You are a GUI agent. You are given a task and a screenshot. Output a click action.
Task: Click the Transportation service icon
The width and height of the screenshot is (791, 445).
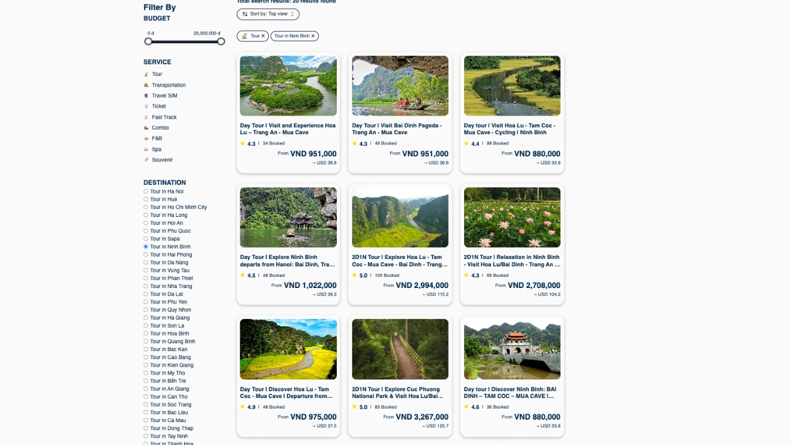(147, 85)
